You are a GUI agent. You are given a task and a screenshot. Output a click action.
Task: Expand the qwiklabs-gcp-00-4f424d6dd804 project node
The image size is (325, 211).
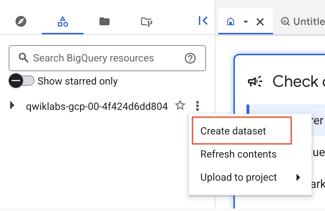coord(12,105)
